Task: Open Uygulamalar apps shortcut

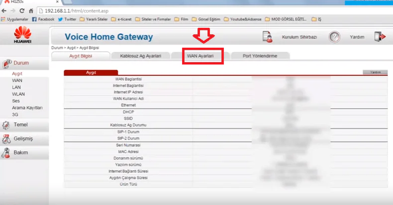Action: 14,19
